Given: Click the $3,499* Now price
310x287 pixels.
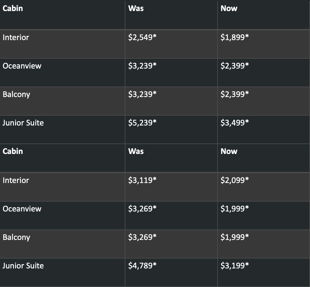Looking at the screenshot, I should 234,123.
